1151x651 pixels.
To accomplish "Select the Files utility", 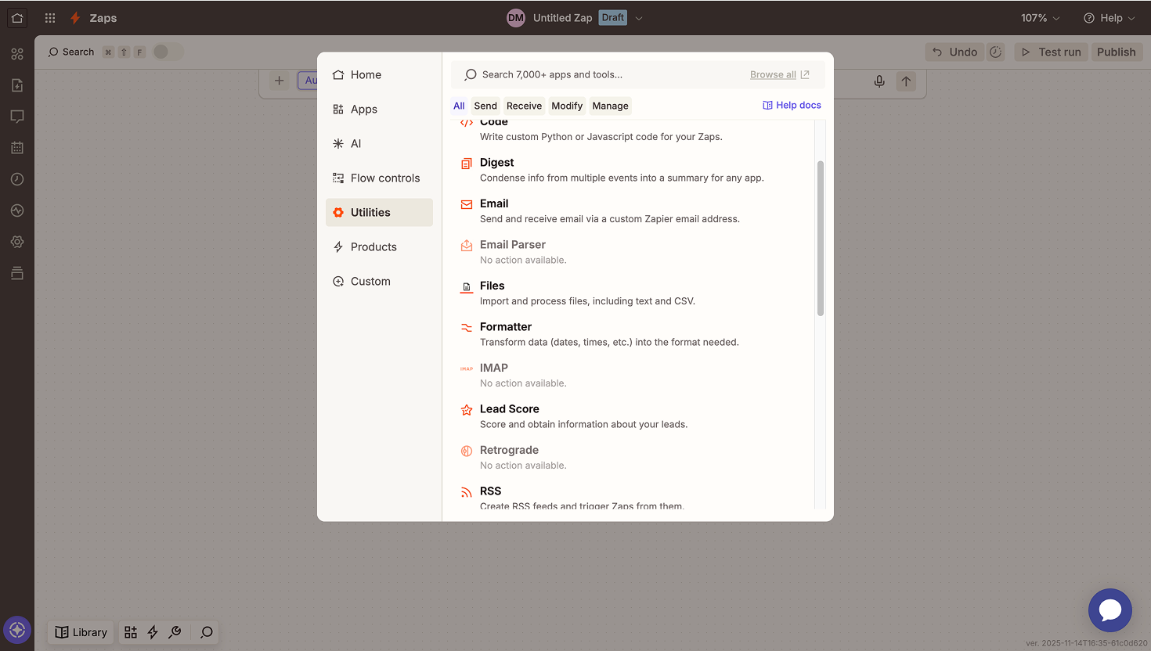I will pyautogui.click(x=632, y=293).
